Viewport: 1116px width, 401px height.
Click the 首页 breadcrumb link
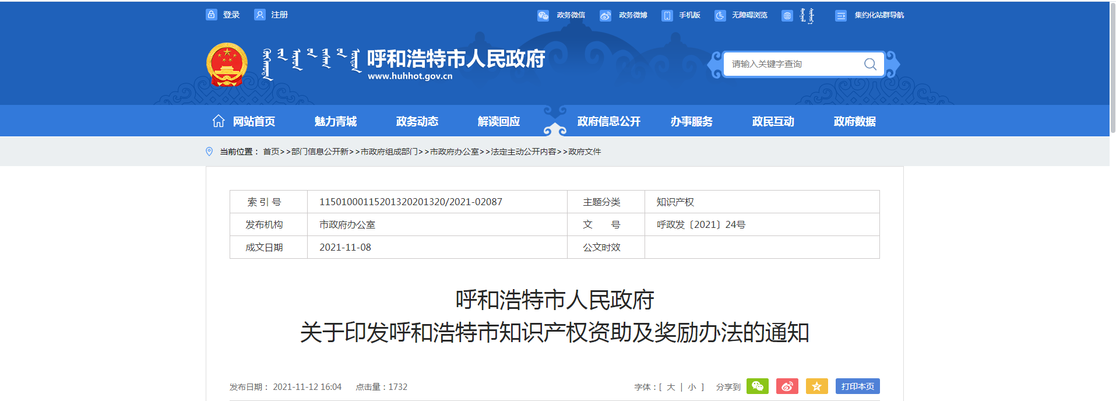(271, 152)
